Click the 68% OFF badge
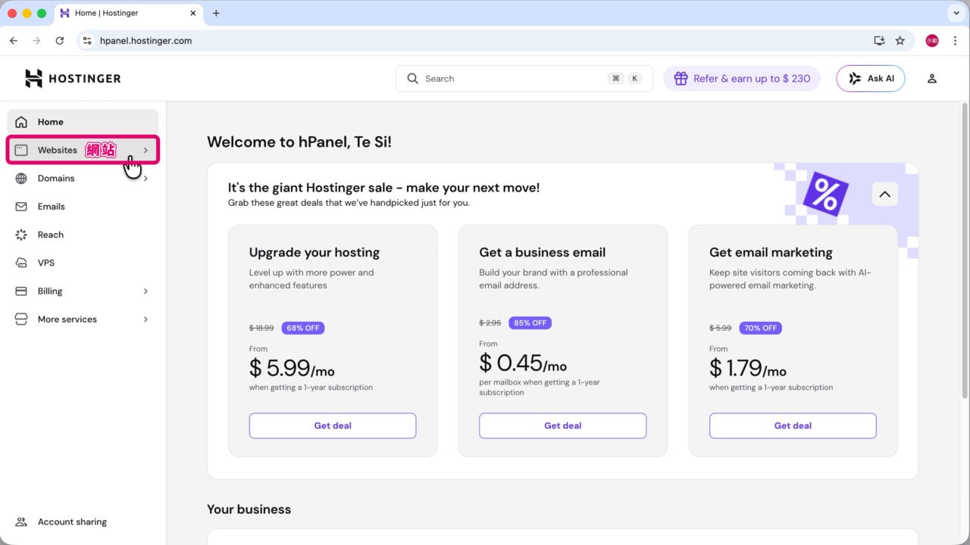 click(x=303, y=328)
